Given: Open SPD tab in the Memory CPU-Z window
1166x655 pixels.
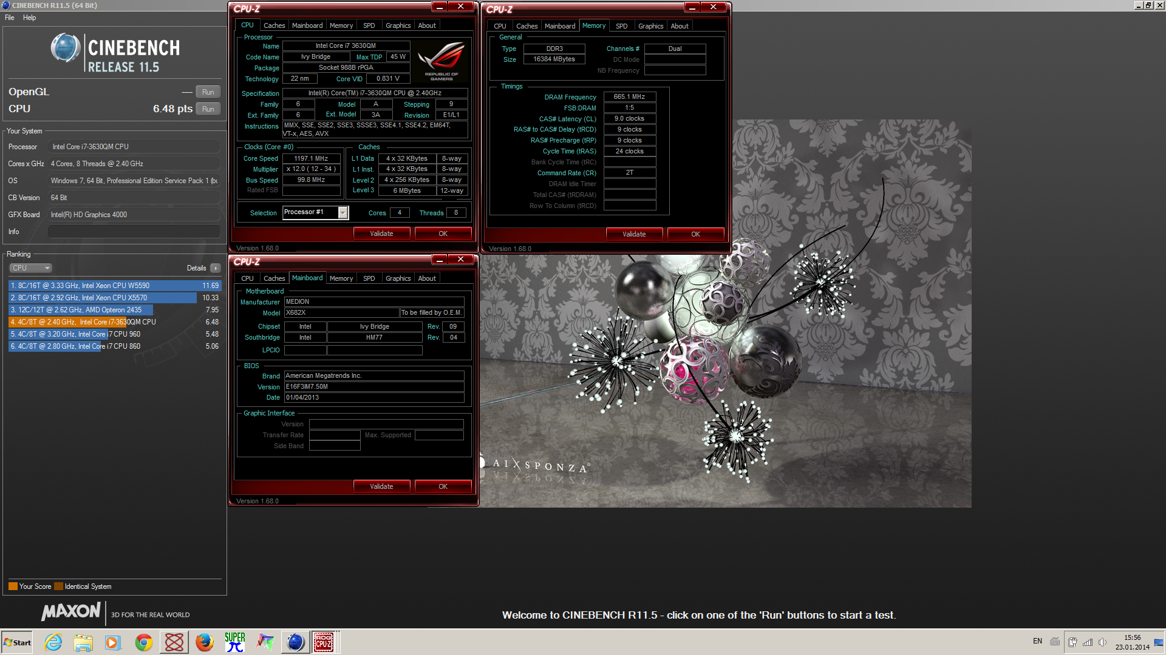Looking at the screenshot, I should (622, 26).
